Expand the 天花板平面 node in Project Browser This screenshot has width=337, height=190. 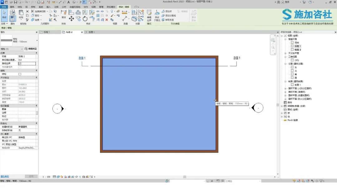point(286,53)
